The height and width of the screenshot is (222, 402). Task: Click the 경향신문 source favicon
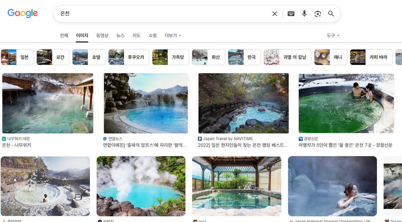pyautogui.click(x=300, y=139)
